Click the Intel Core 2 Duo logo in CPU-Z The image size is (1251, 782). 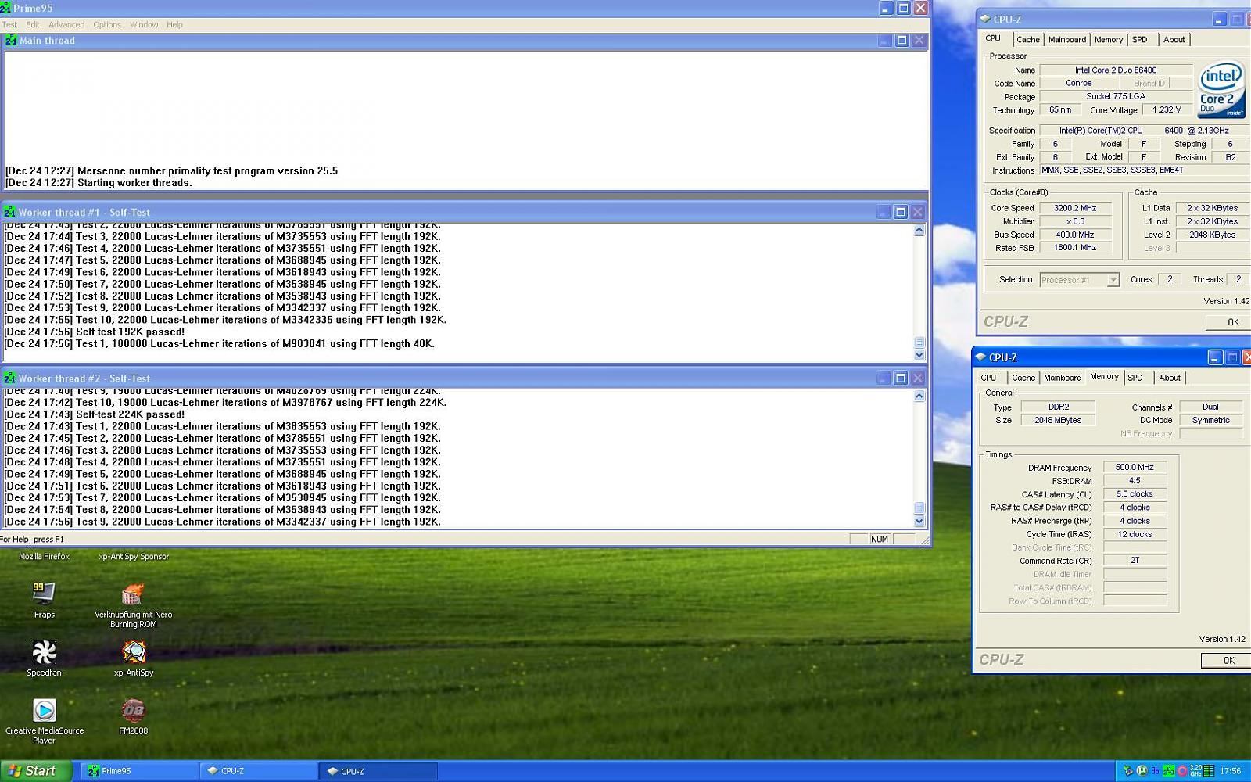click(1221, 89)
